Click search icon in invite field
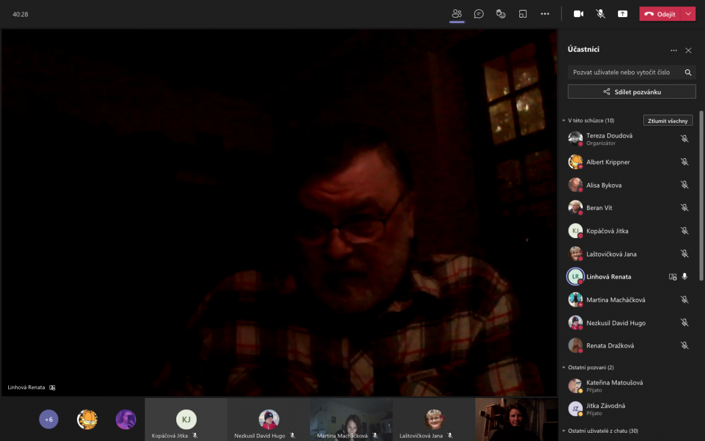 click(x=688, y=72)
